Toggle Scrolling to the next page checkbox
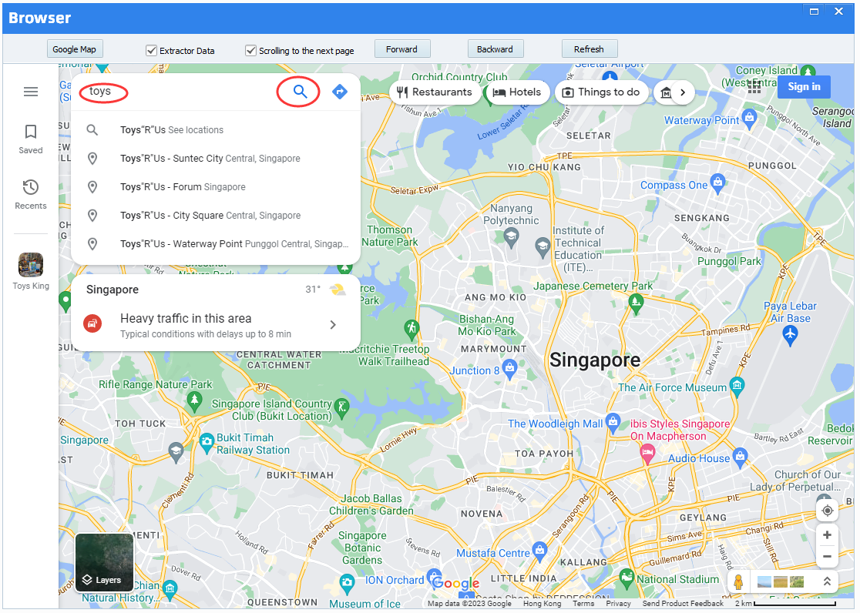 [x=250, y=51]
